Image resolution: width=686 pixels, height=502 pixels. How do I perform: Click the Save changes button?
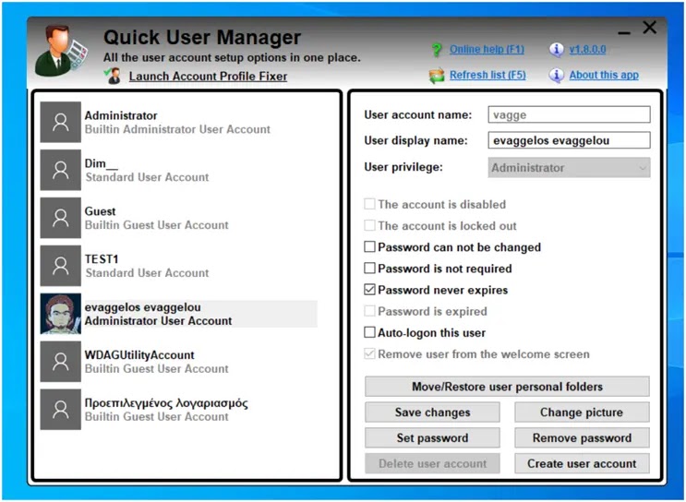tap(432, 412)
